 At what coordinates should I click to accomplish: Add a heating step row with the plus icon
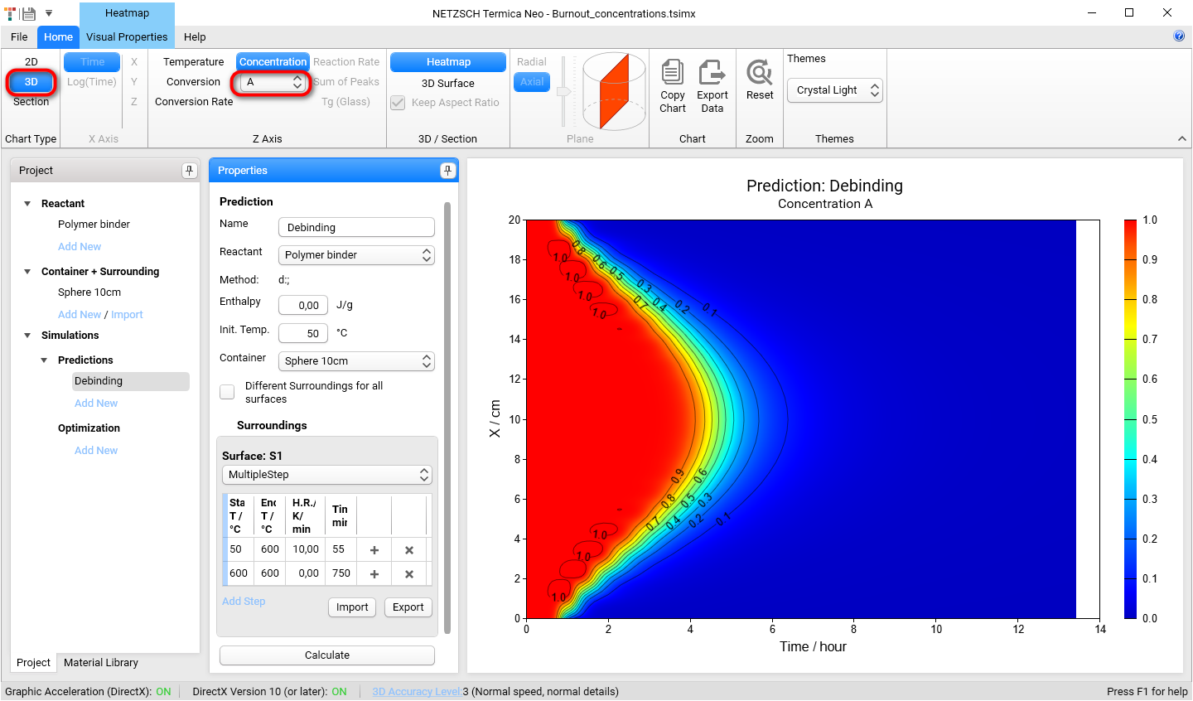(x=373, y=549)
